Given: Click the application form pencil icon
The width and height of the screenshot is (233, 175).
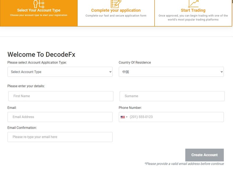Looking at the screenshot, I should click(x=116, y=4).
